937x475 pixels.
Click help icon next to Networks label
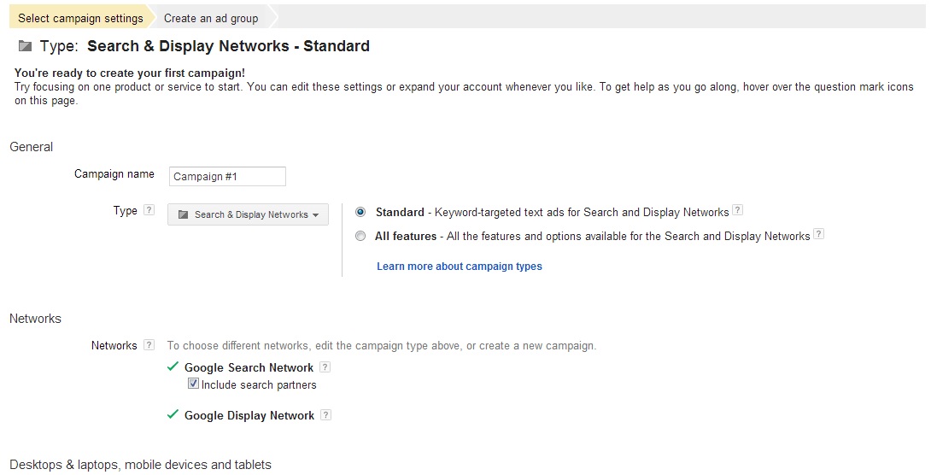point(149,345)
